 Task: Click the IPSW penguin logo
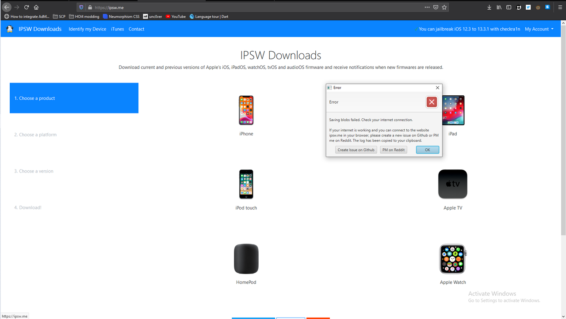10,29
